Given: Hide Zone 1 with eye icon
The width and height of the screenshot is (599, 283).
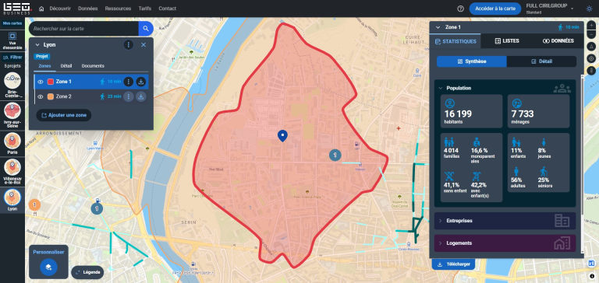Looking at the screenshot, I should (41, 82).
